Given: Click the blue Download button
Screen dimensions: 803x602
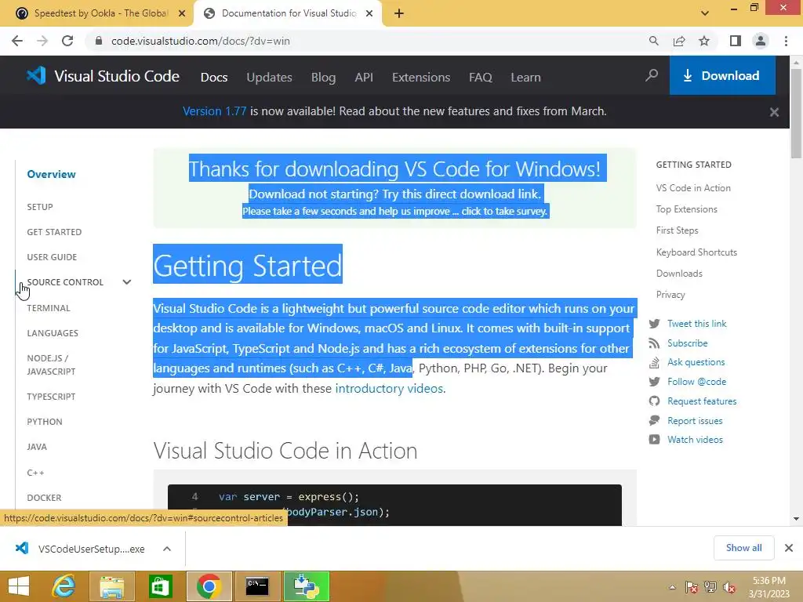Looking at the screenshot, I should 722,76.
